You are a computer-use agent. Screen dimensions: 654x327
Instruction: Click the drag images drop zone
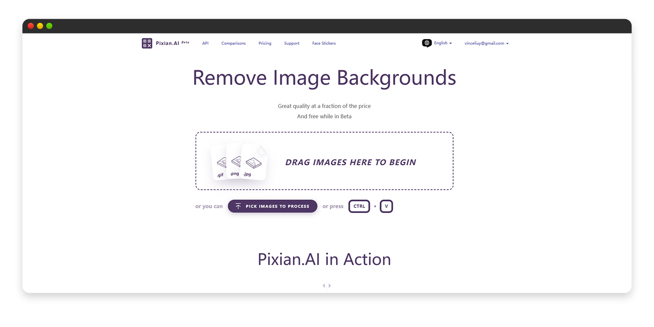(x=324, y=161)
